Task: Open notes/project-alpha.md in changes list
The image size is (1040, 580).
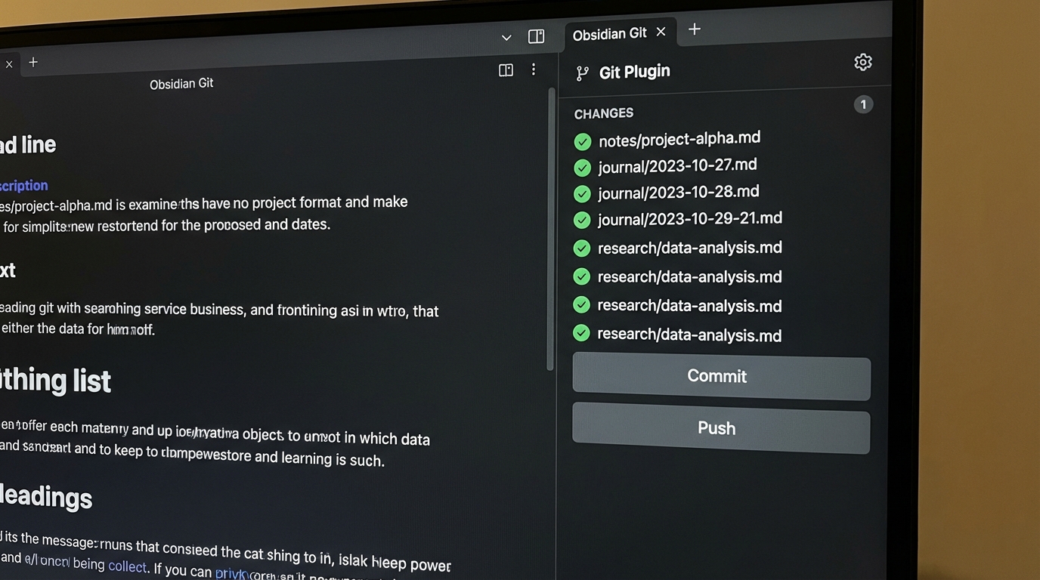Action: pos(679,139)
